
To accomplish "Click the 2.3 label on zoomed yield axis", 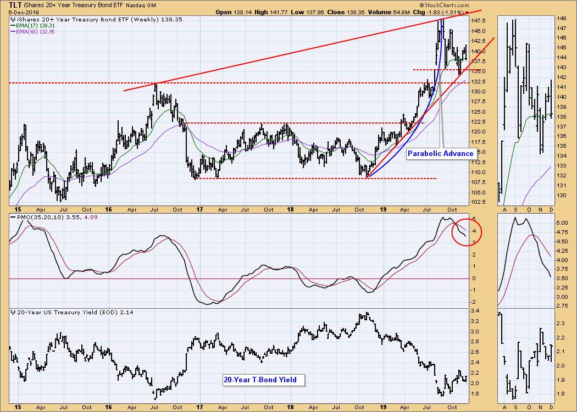I will [561, 324].
